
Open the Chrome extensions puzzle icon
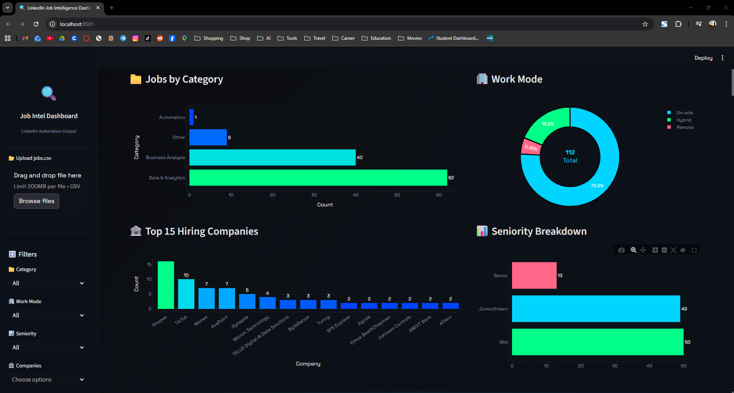click(x=678, y=24)
